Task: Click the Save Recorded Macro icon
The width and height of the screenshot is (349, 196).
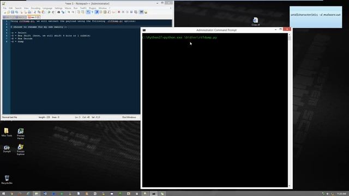Action: [x=136, y=12]
